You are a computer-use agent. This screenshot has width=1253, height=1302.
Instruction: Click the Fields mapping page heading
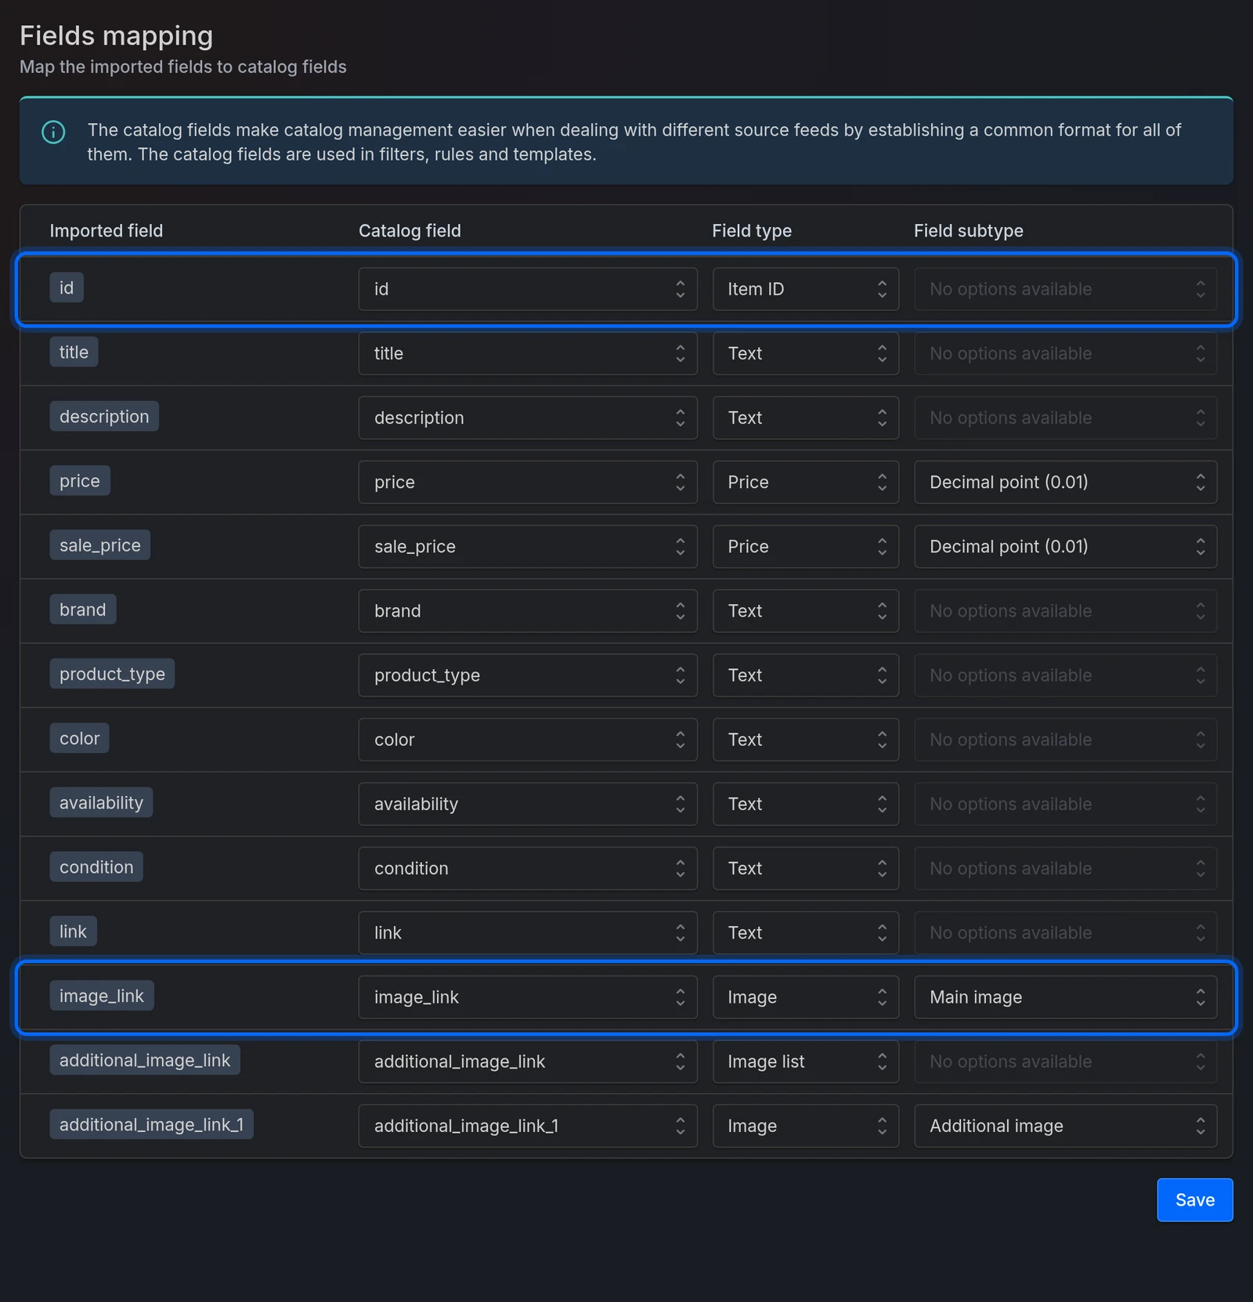(x=116, y=36)
